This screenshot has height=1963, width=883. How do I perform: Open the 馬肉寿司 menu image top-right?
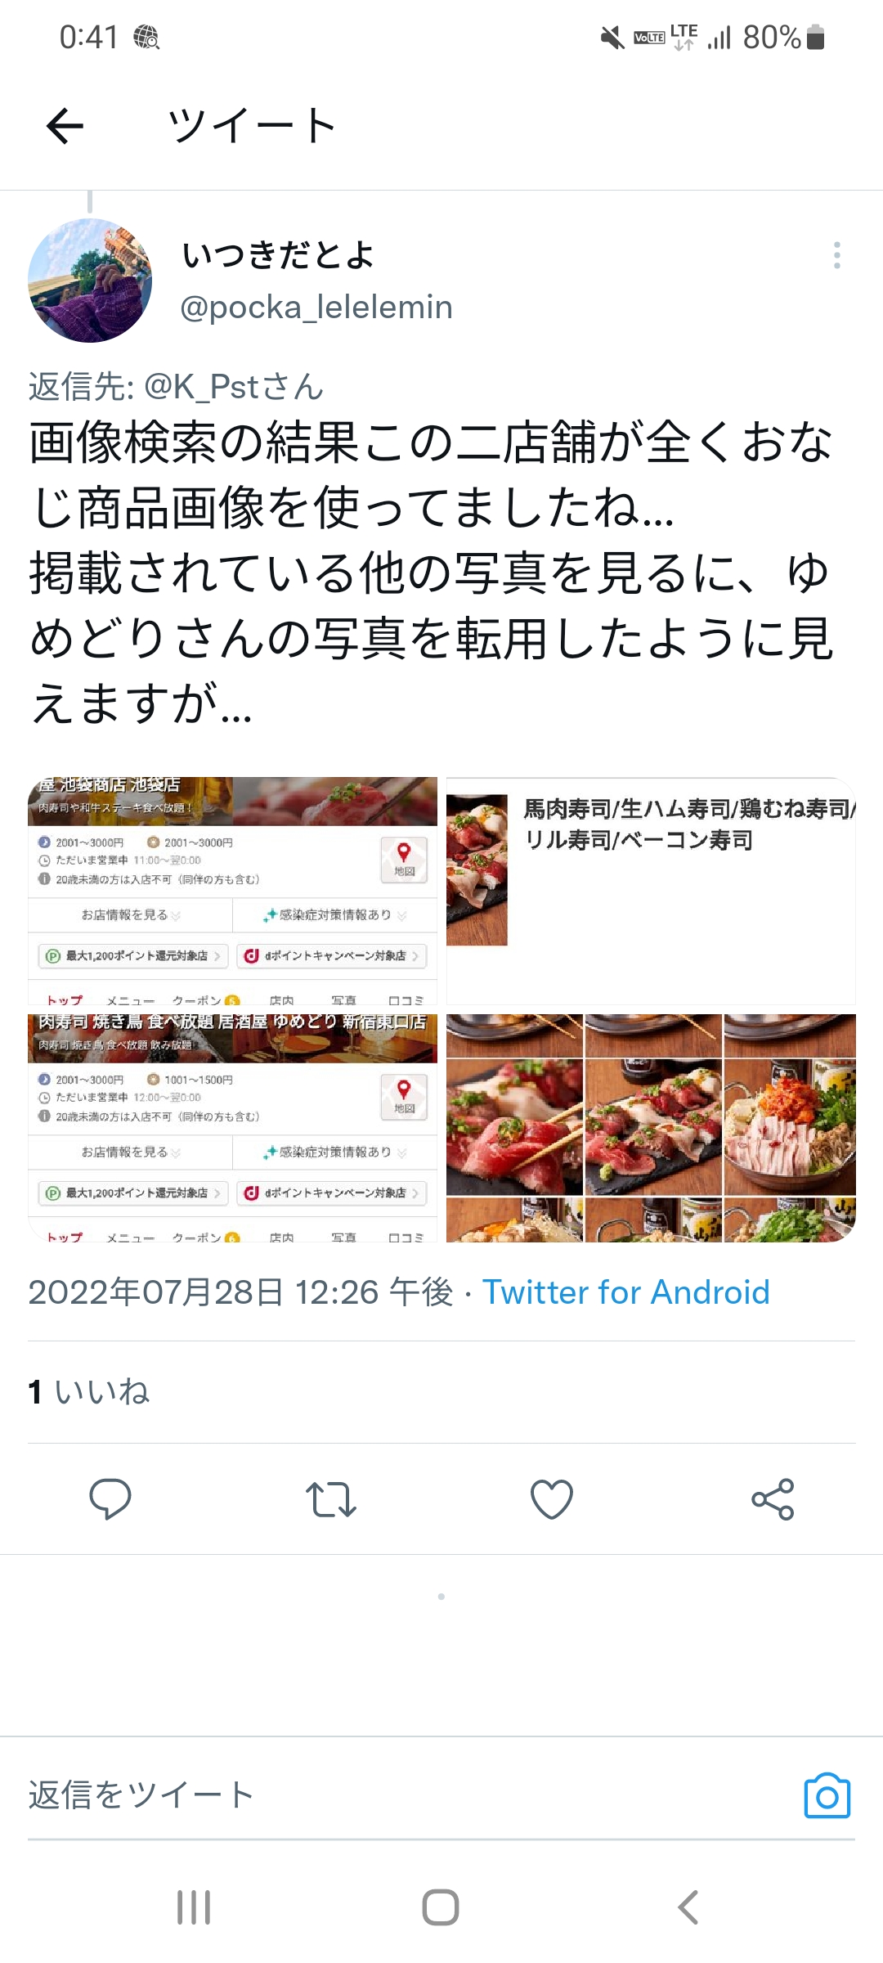[x=651, y=891]
